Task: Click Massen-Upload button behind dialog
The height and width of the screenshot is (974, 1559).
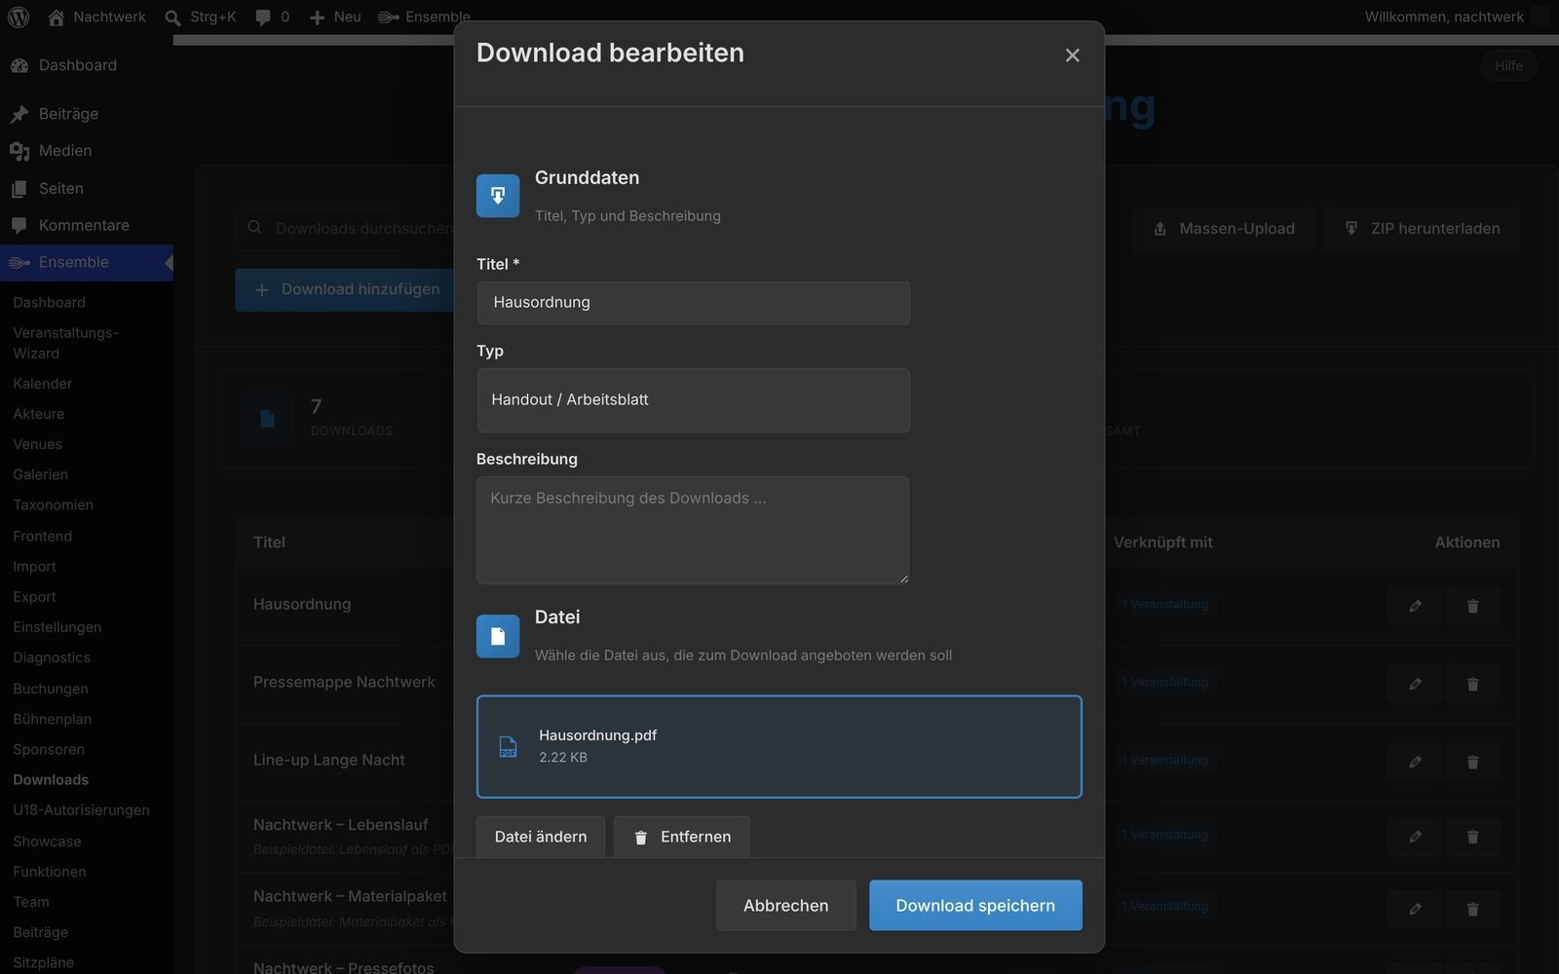Action: click(1224, 229)
